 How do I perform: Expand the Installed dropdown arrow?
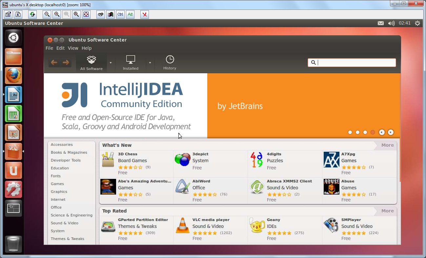click(150, 63)
